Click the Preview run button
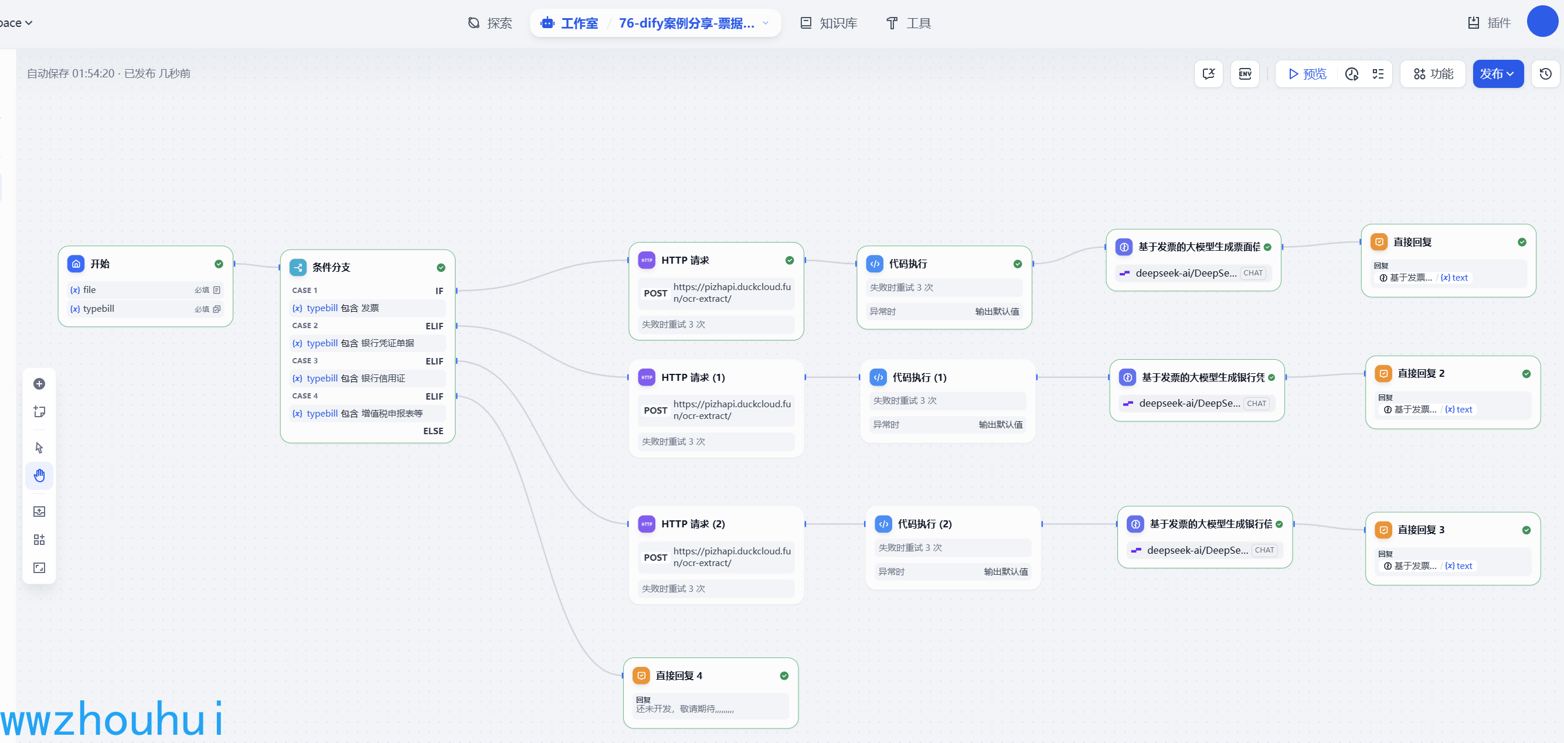The height and width of the screenshot is (743, 1564). [x=1307, y=74]
